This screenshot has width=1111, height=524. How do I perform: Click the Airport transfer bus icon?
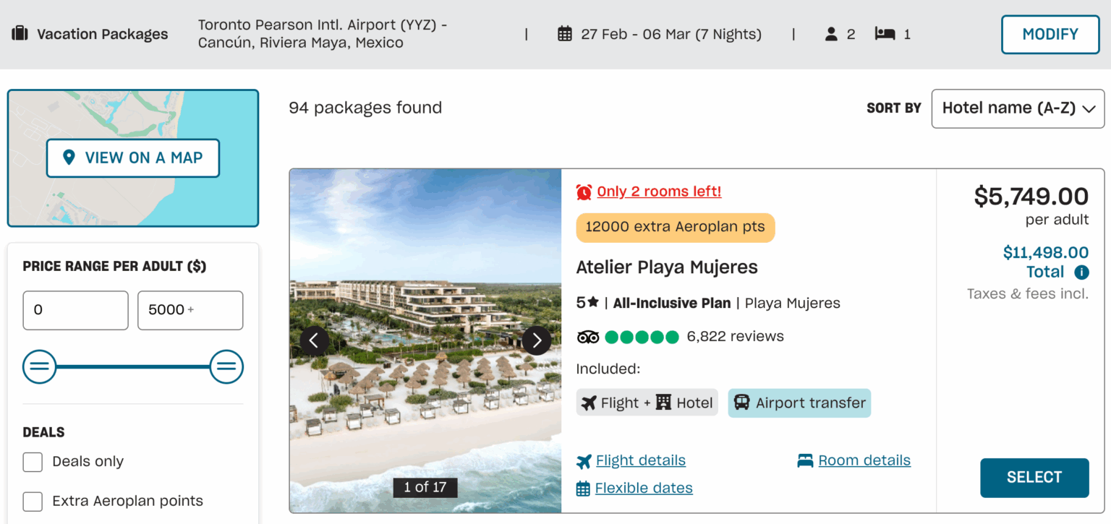744,402
